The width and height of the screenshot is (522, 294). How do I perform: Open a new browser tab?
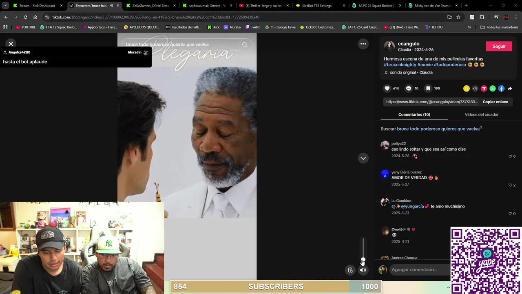coord(466,6)
